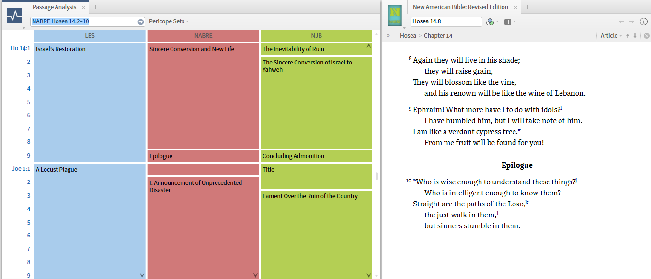Screen dimensions: 651x279
Task: Add a new tab beside New American Bible
Action: [527, 7]
